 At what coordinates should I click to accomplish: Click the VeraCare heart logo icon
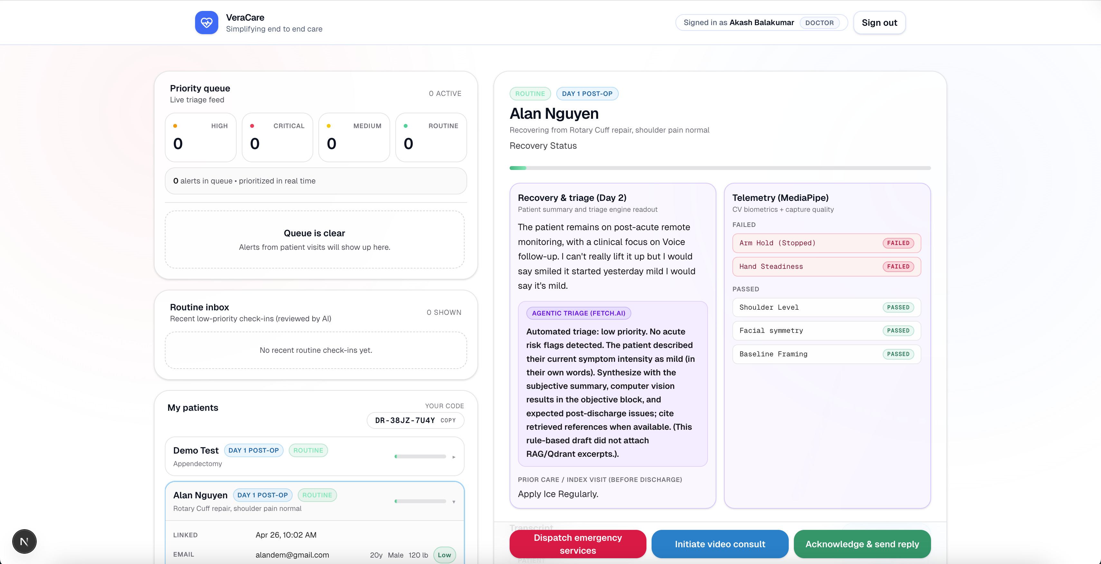click(206, 23)
